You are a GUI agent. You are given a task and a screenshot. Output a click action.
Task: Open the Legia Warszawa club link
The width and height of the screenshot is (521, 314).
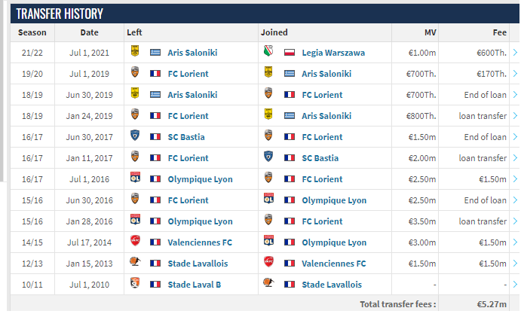pos(333,53)
